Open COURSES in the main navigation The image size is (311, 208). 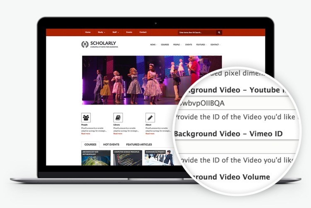(165, 45)
